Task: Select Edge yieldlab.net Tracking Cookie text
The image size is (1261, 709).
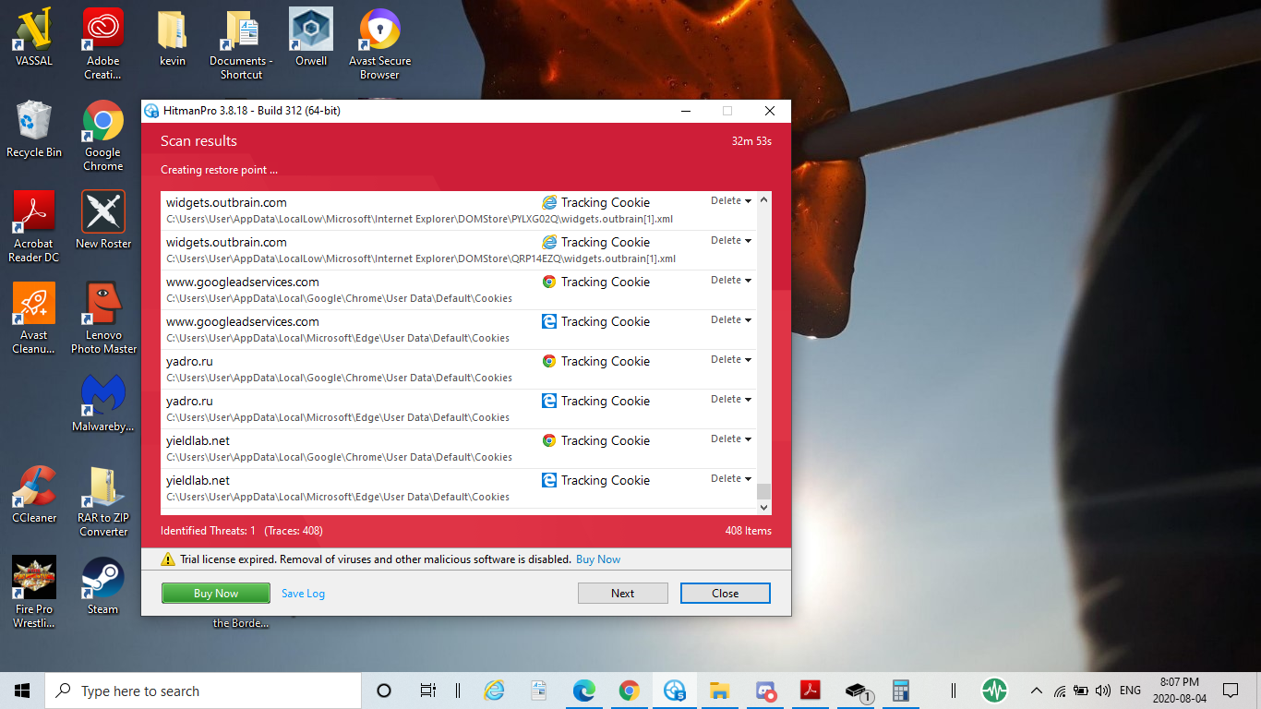Action: (606, 480)
